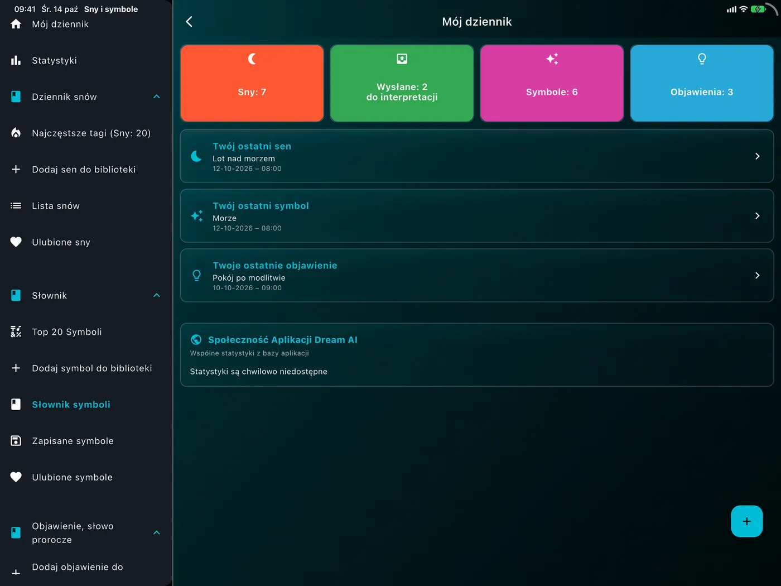Collapse Objawienie, słowo prorocze section chevron
Screen dimensions: 781x586
click(157, 532)
